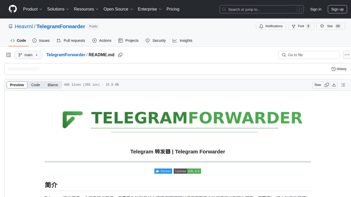Expand the Product menu

(x=33, y=9)
